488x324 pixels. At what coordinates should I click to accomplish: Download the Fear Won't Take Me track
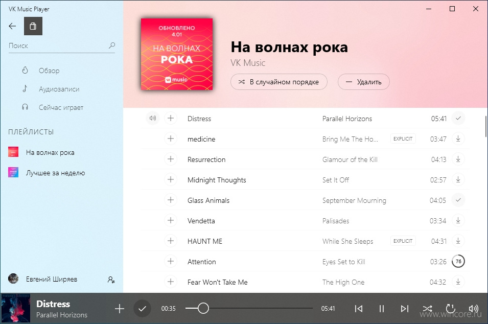(x=458, y=282)
